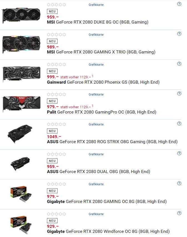Image resolution: width=187 pixels, height=237 pixels.
Task: Click question mark icon for Gainward Phoenix GS
Action: coord(179,64)
